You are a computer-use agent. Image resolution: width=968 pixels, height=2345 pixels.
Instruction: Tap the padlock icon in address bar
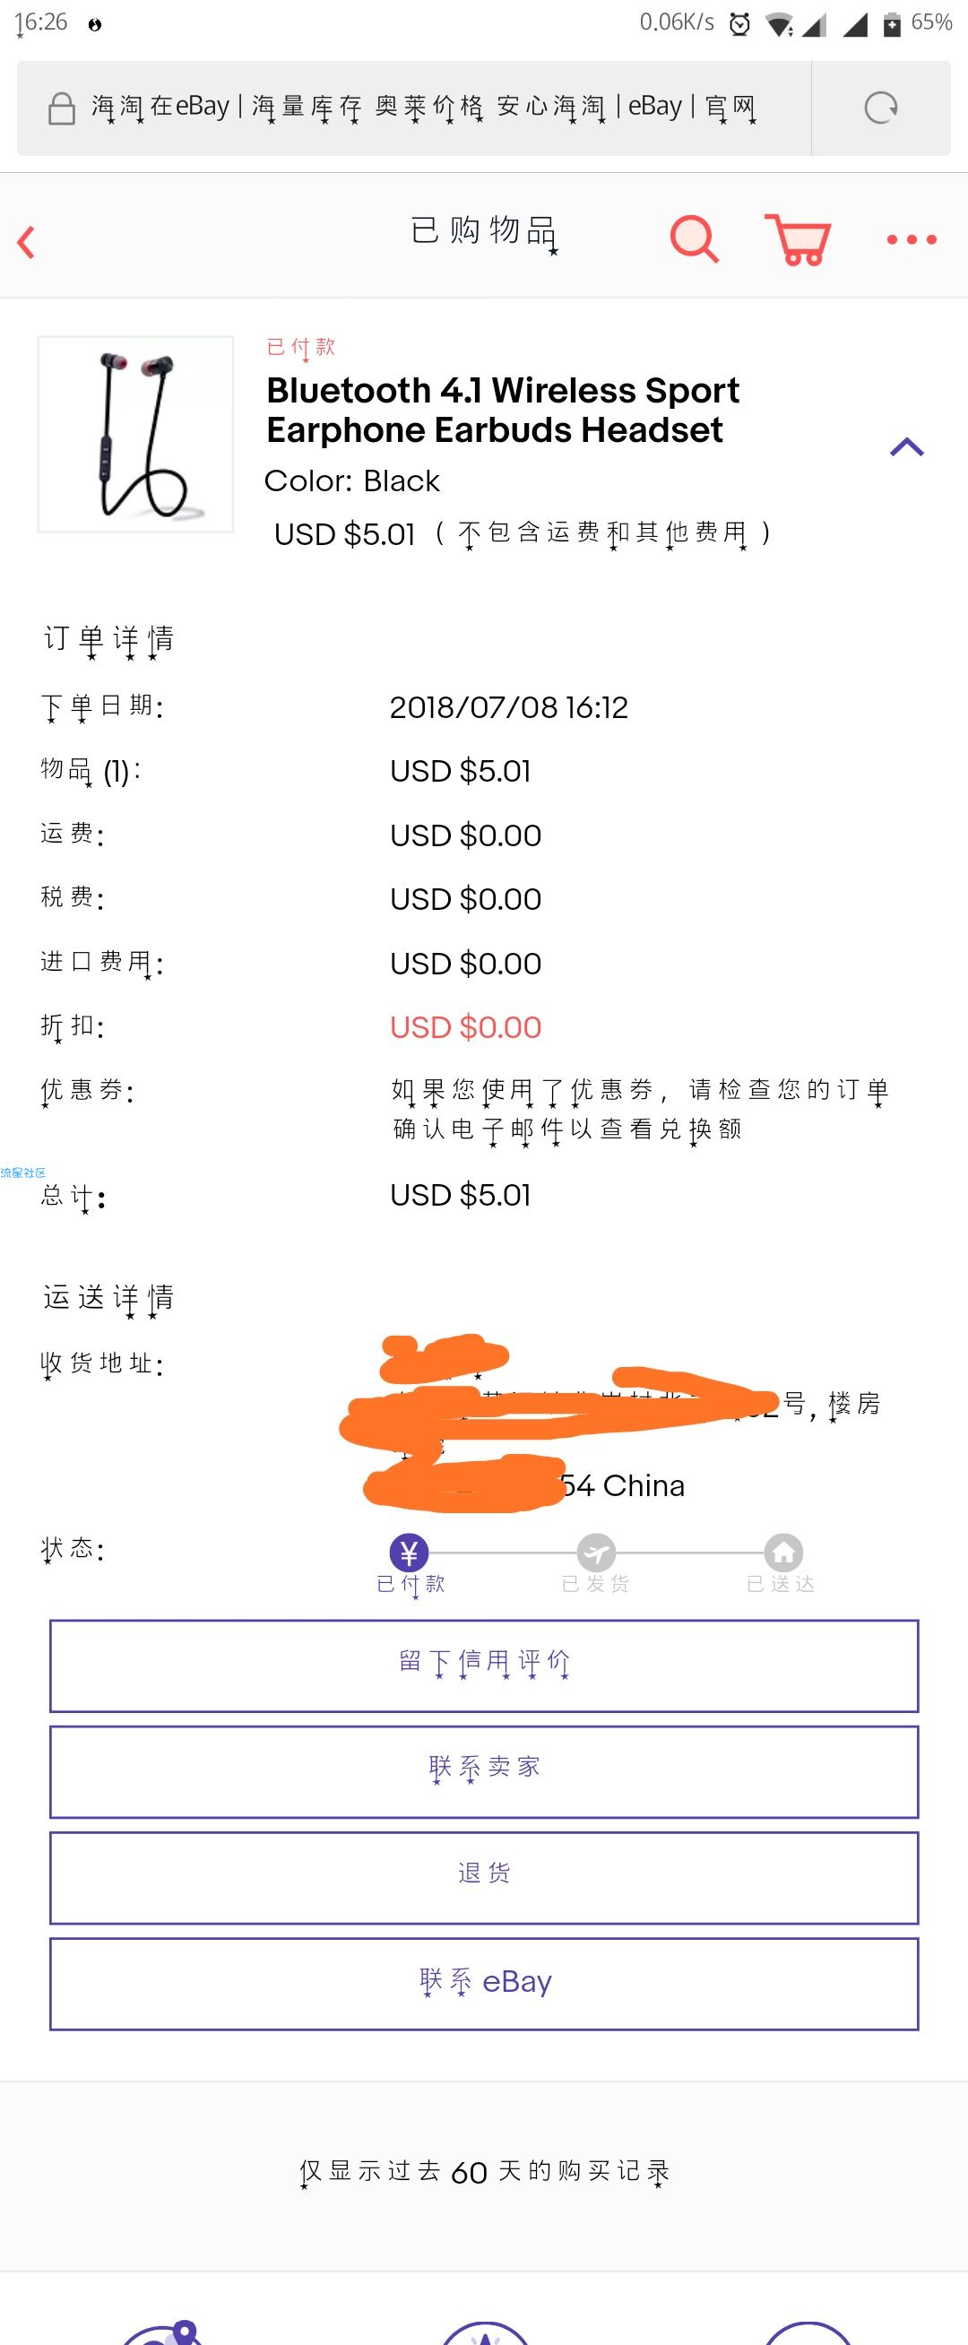pyautogui.click(x=61, y=108)
